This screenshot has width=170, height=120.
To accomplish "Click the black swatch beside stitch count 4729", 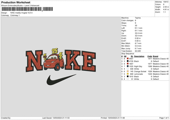I will coord(128,61).
